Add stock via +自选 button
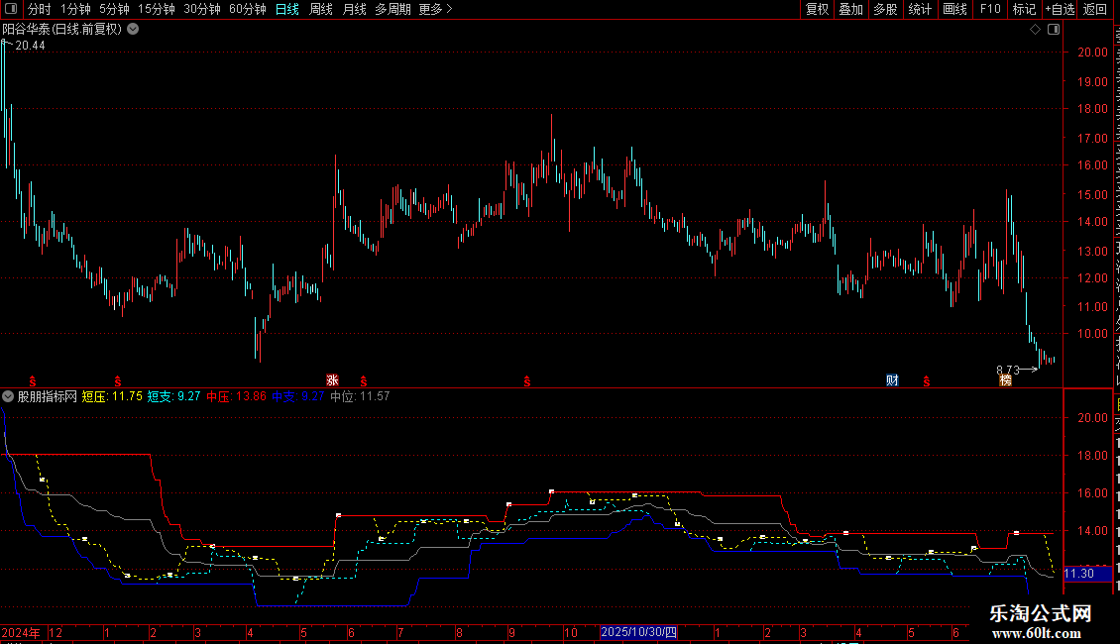1120x644 pixels. [x=1060, y=9]
